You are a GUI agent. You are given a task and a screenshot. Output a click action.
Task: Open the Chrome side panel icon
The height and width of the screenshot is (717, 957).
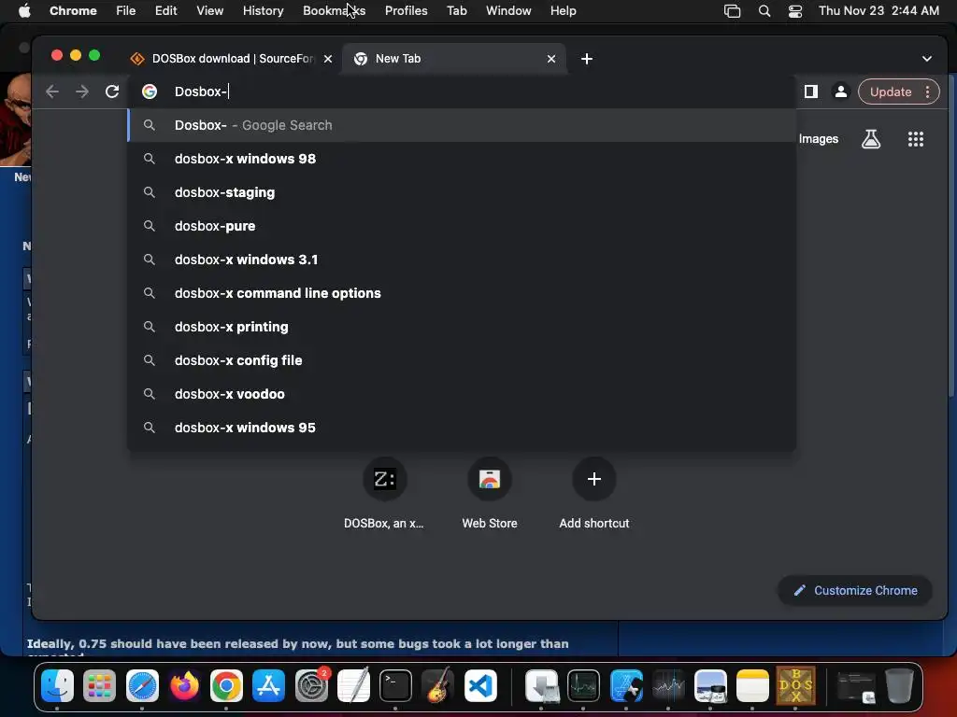(x=810, y=91)
